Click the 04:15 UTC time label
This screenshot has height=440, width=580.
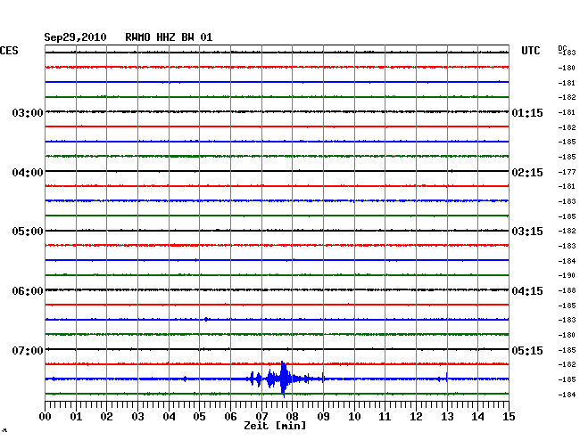tap(527, 291)
